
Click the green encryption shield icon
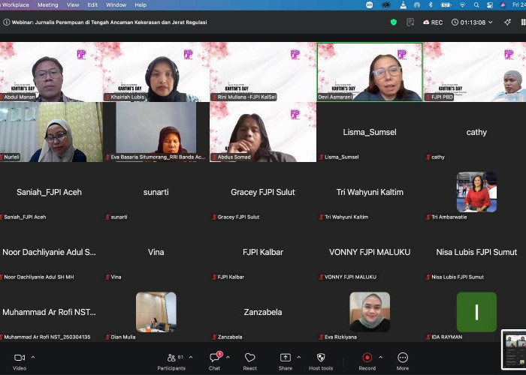394,22
